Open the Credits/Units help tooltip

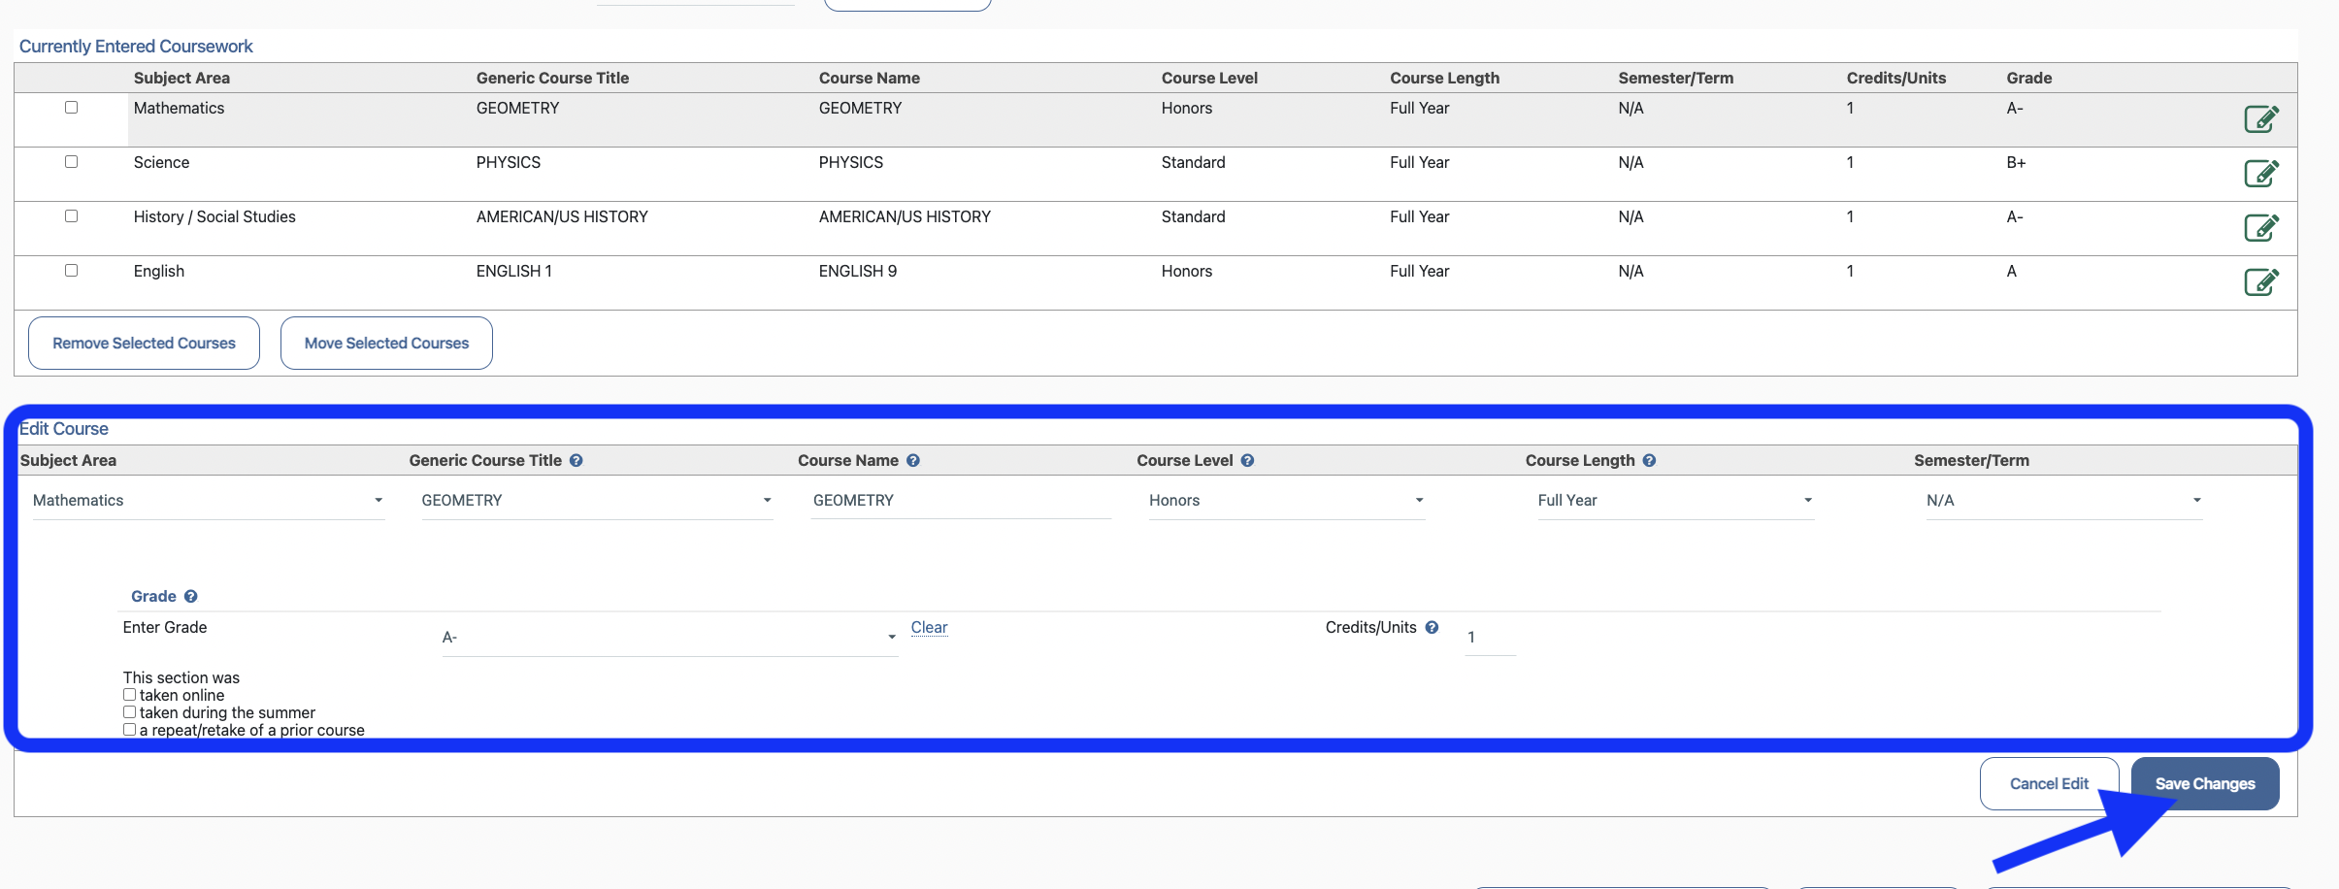(x=1433, y=627)
